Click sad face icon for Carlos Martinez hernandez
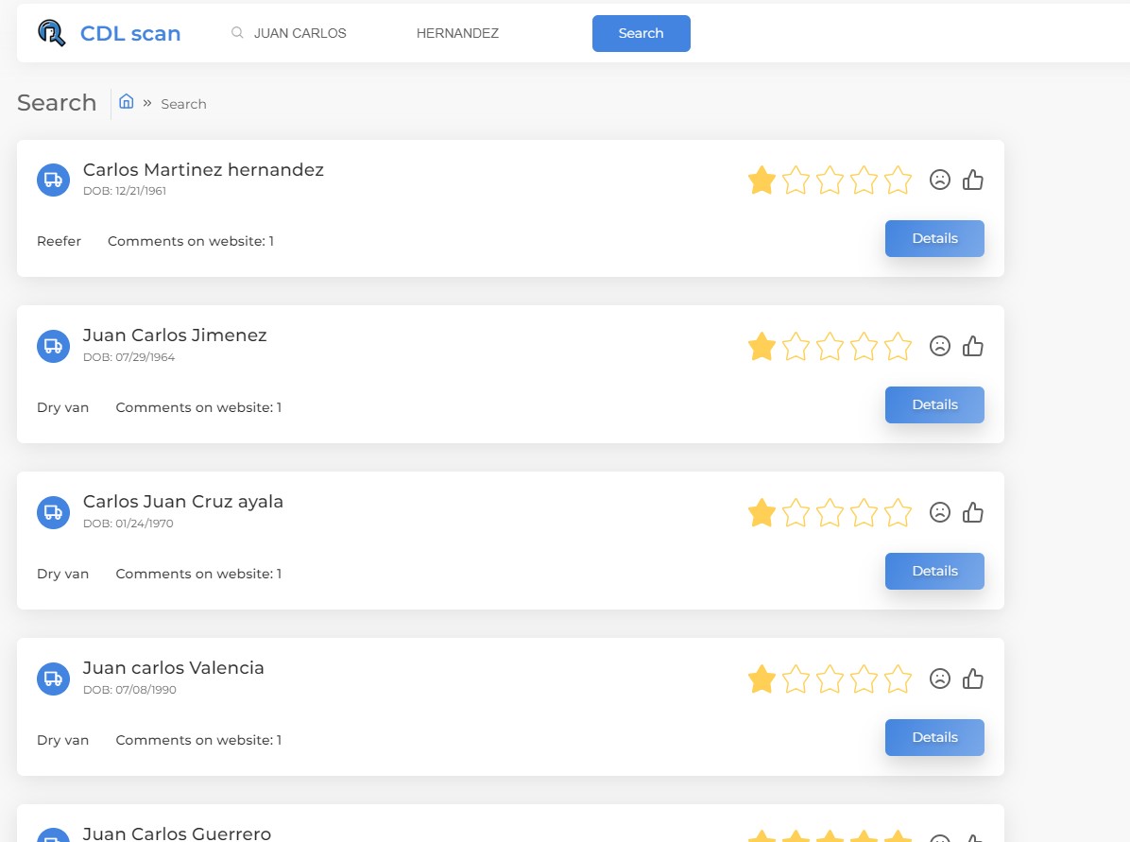This screenshot has width=1130, height=842. [x=939, y=180]
